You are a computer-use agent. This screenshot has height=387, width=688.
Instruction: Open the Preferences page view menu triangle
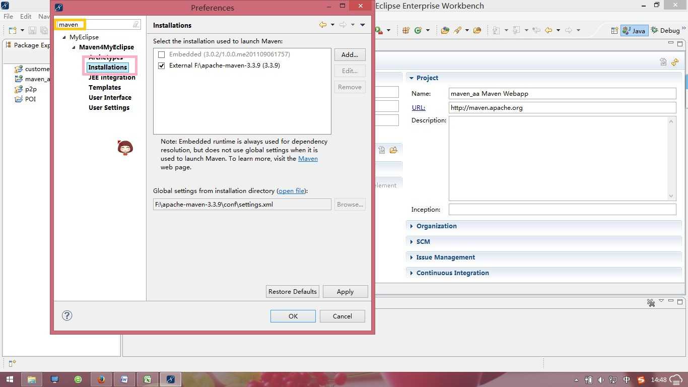click(x=363, y=25)
